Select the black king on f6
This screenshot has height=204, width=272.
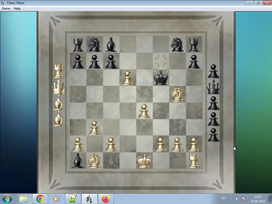161,78
